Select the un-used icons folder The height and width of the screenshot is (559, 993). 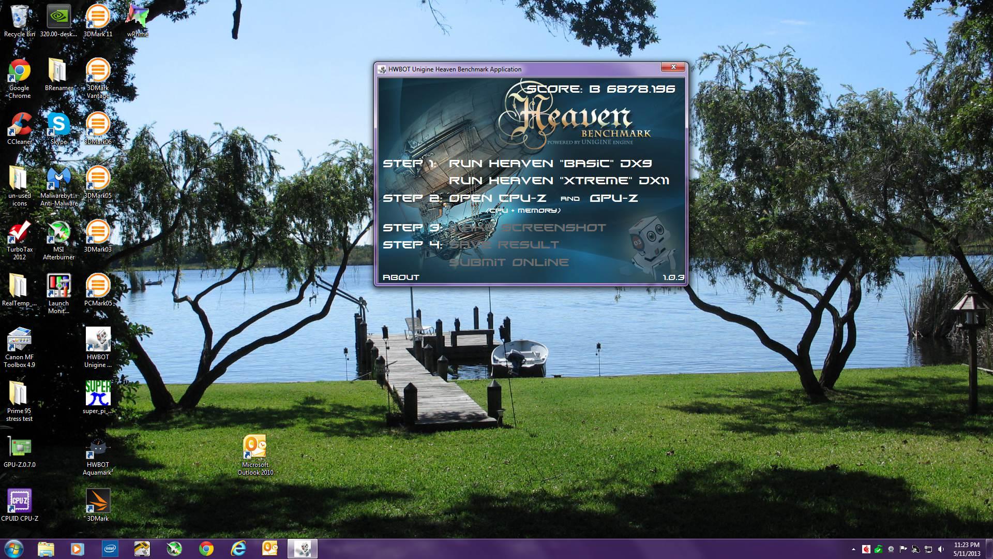19,187
